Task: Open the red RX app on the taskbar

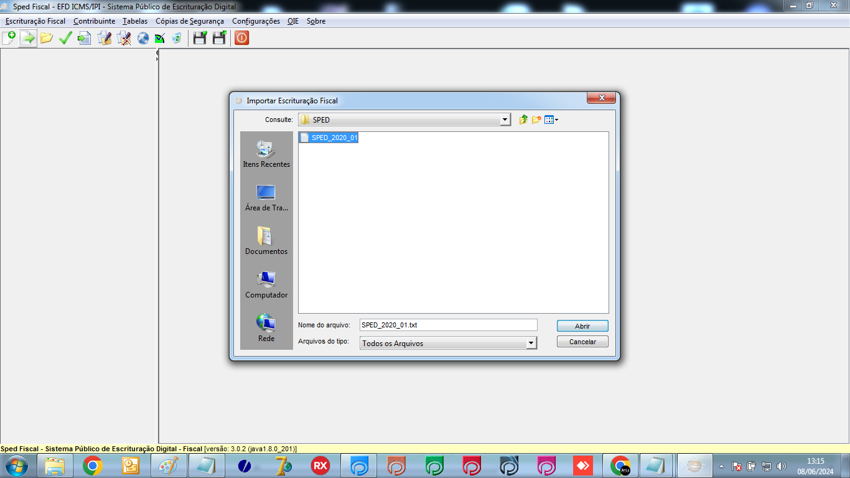Action: [320, 466]
